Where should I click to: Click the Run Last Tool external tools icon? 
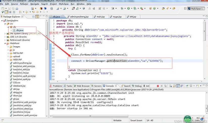coord(142,9)
